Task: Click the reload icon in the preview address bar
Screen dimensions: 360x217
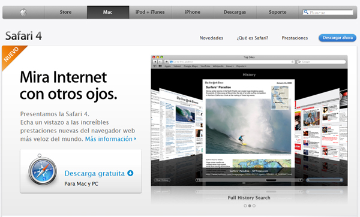Action: click(293, 62)
